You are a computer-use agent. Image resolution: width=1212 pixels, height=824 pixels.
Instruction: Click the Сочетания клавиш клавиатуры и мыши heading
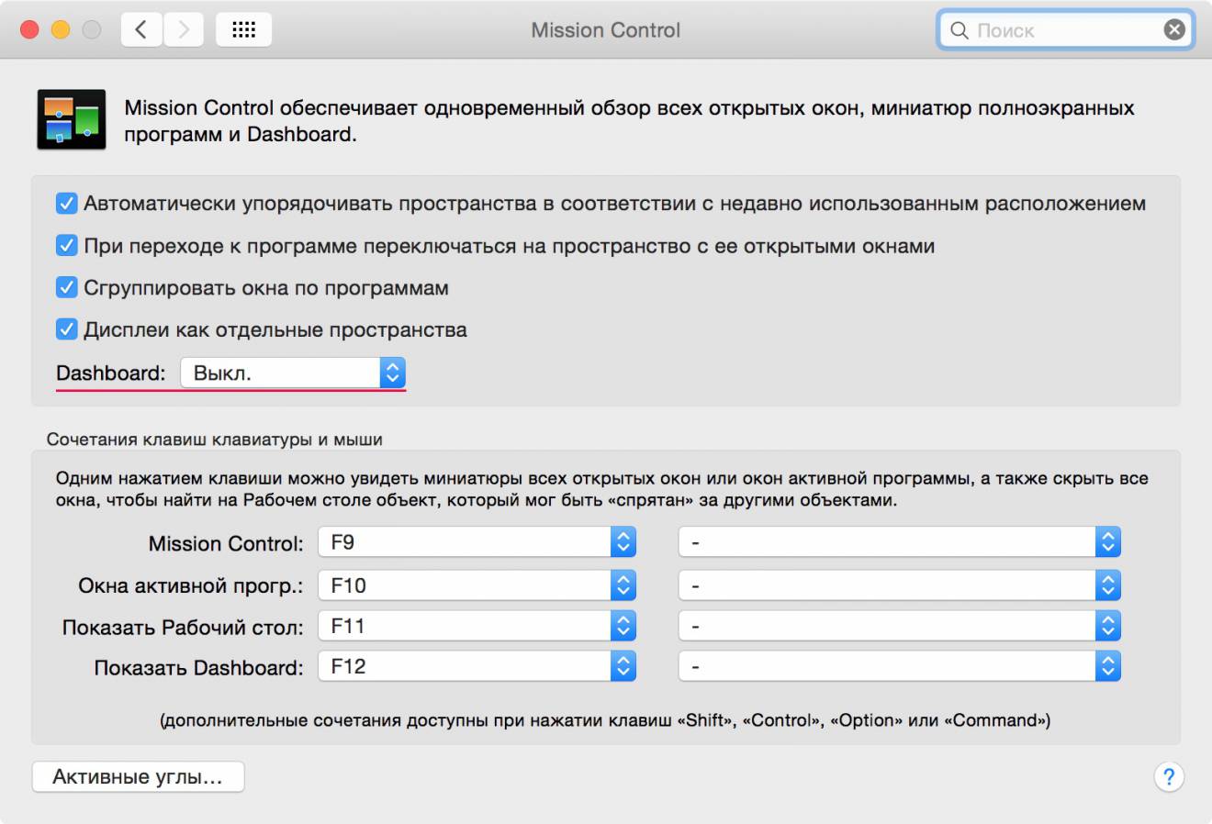tap(215, 440)
